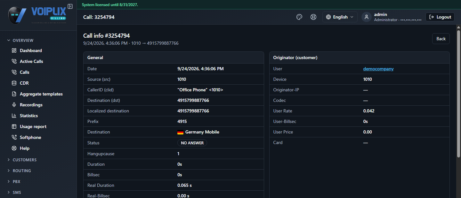This screenshot has width=461, height=198.
Task: Open the Help page in sidebar
Action: tap(25, 148)
